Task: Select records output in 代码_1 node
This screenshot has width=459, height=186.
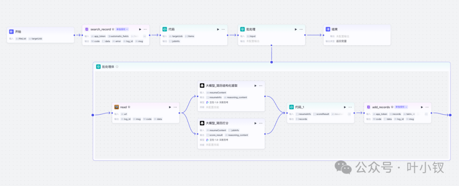Action: [301, 119]
